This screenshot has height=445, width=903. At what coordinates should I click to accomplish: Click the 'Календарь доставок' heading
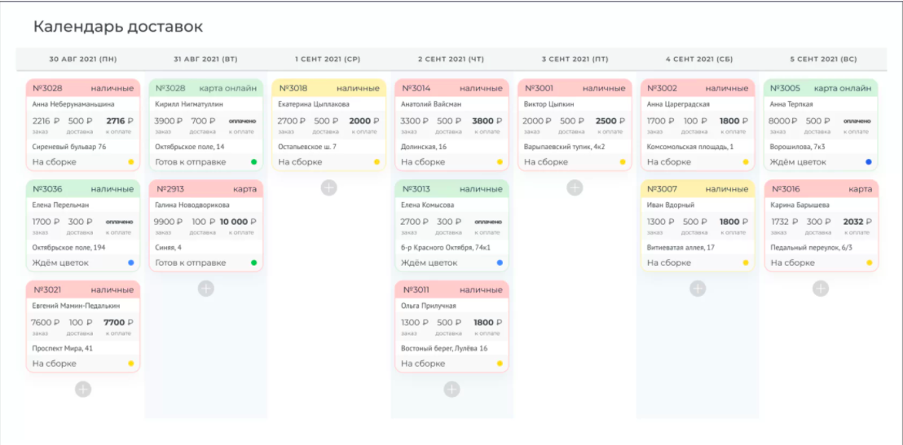pos(118,27)
